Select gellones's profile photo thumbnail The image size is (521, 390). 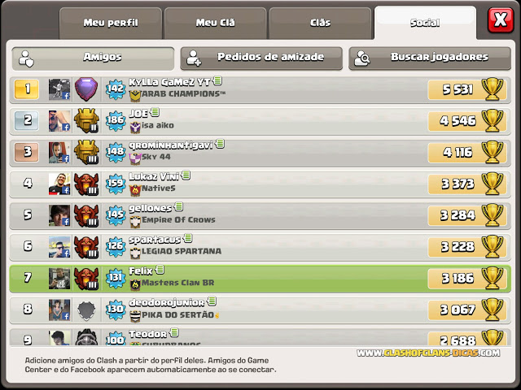click(59, 215)
